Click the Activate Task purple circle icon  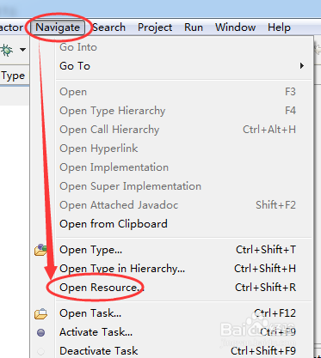coord(40,332)
